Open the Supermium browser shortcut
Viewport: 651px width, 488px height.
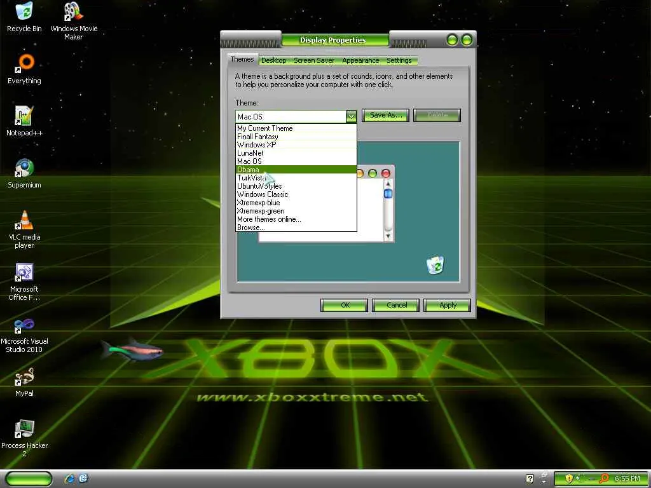24,173
